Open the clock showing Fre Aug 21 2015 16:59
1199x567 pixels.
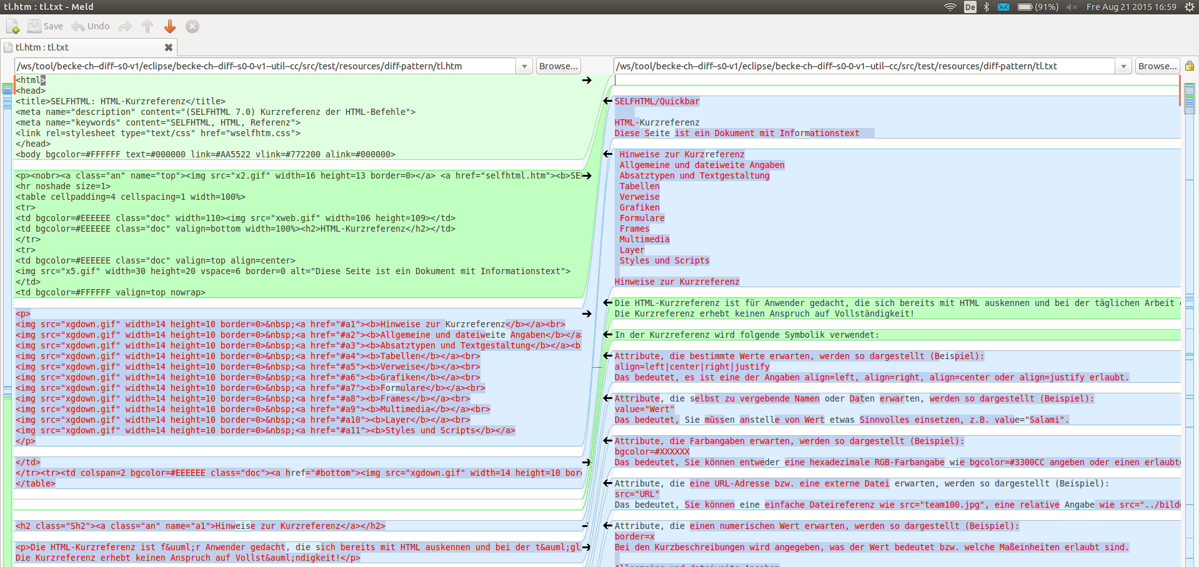tap(1132, 7)
